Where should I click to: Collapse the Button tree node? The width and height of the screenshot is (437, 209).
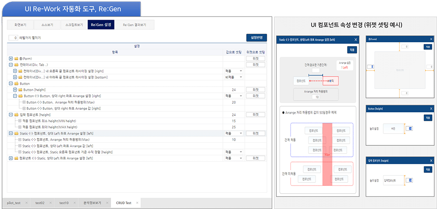pos(11,83)
